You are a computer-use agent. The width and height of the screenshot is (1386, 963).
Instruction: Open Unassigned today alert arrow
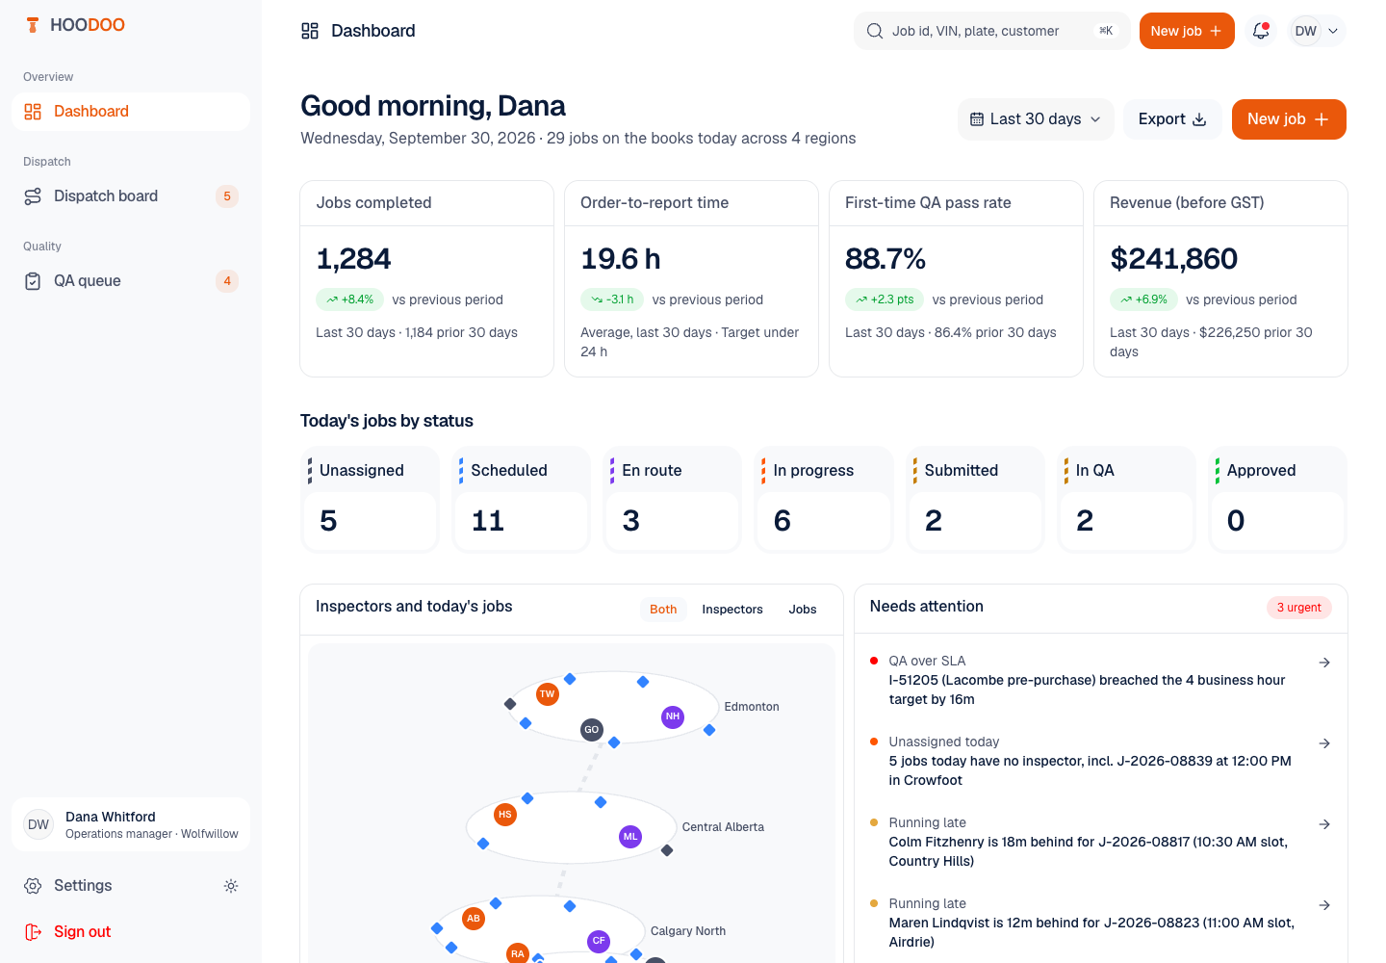click(x=1324, y=743)
